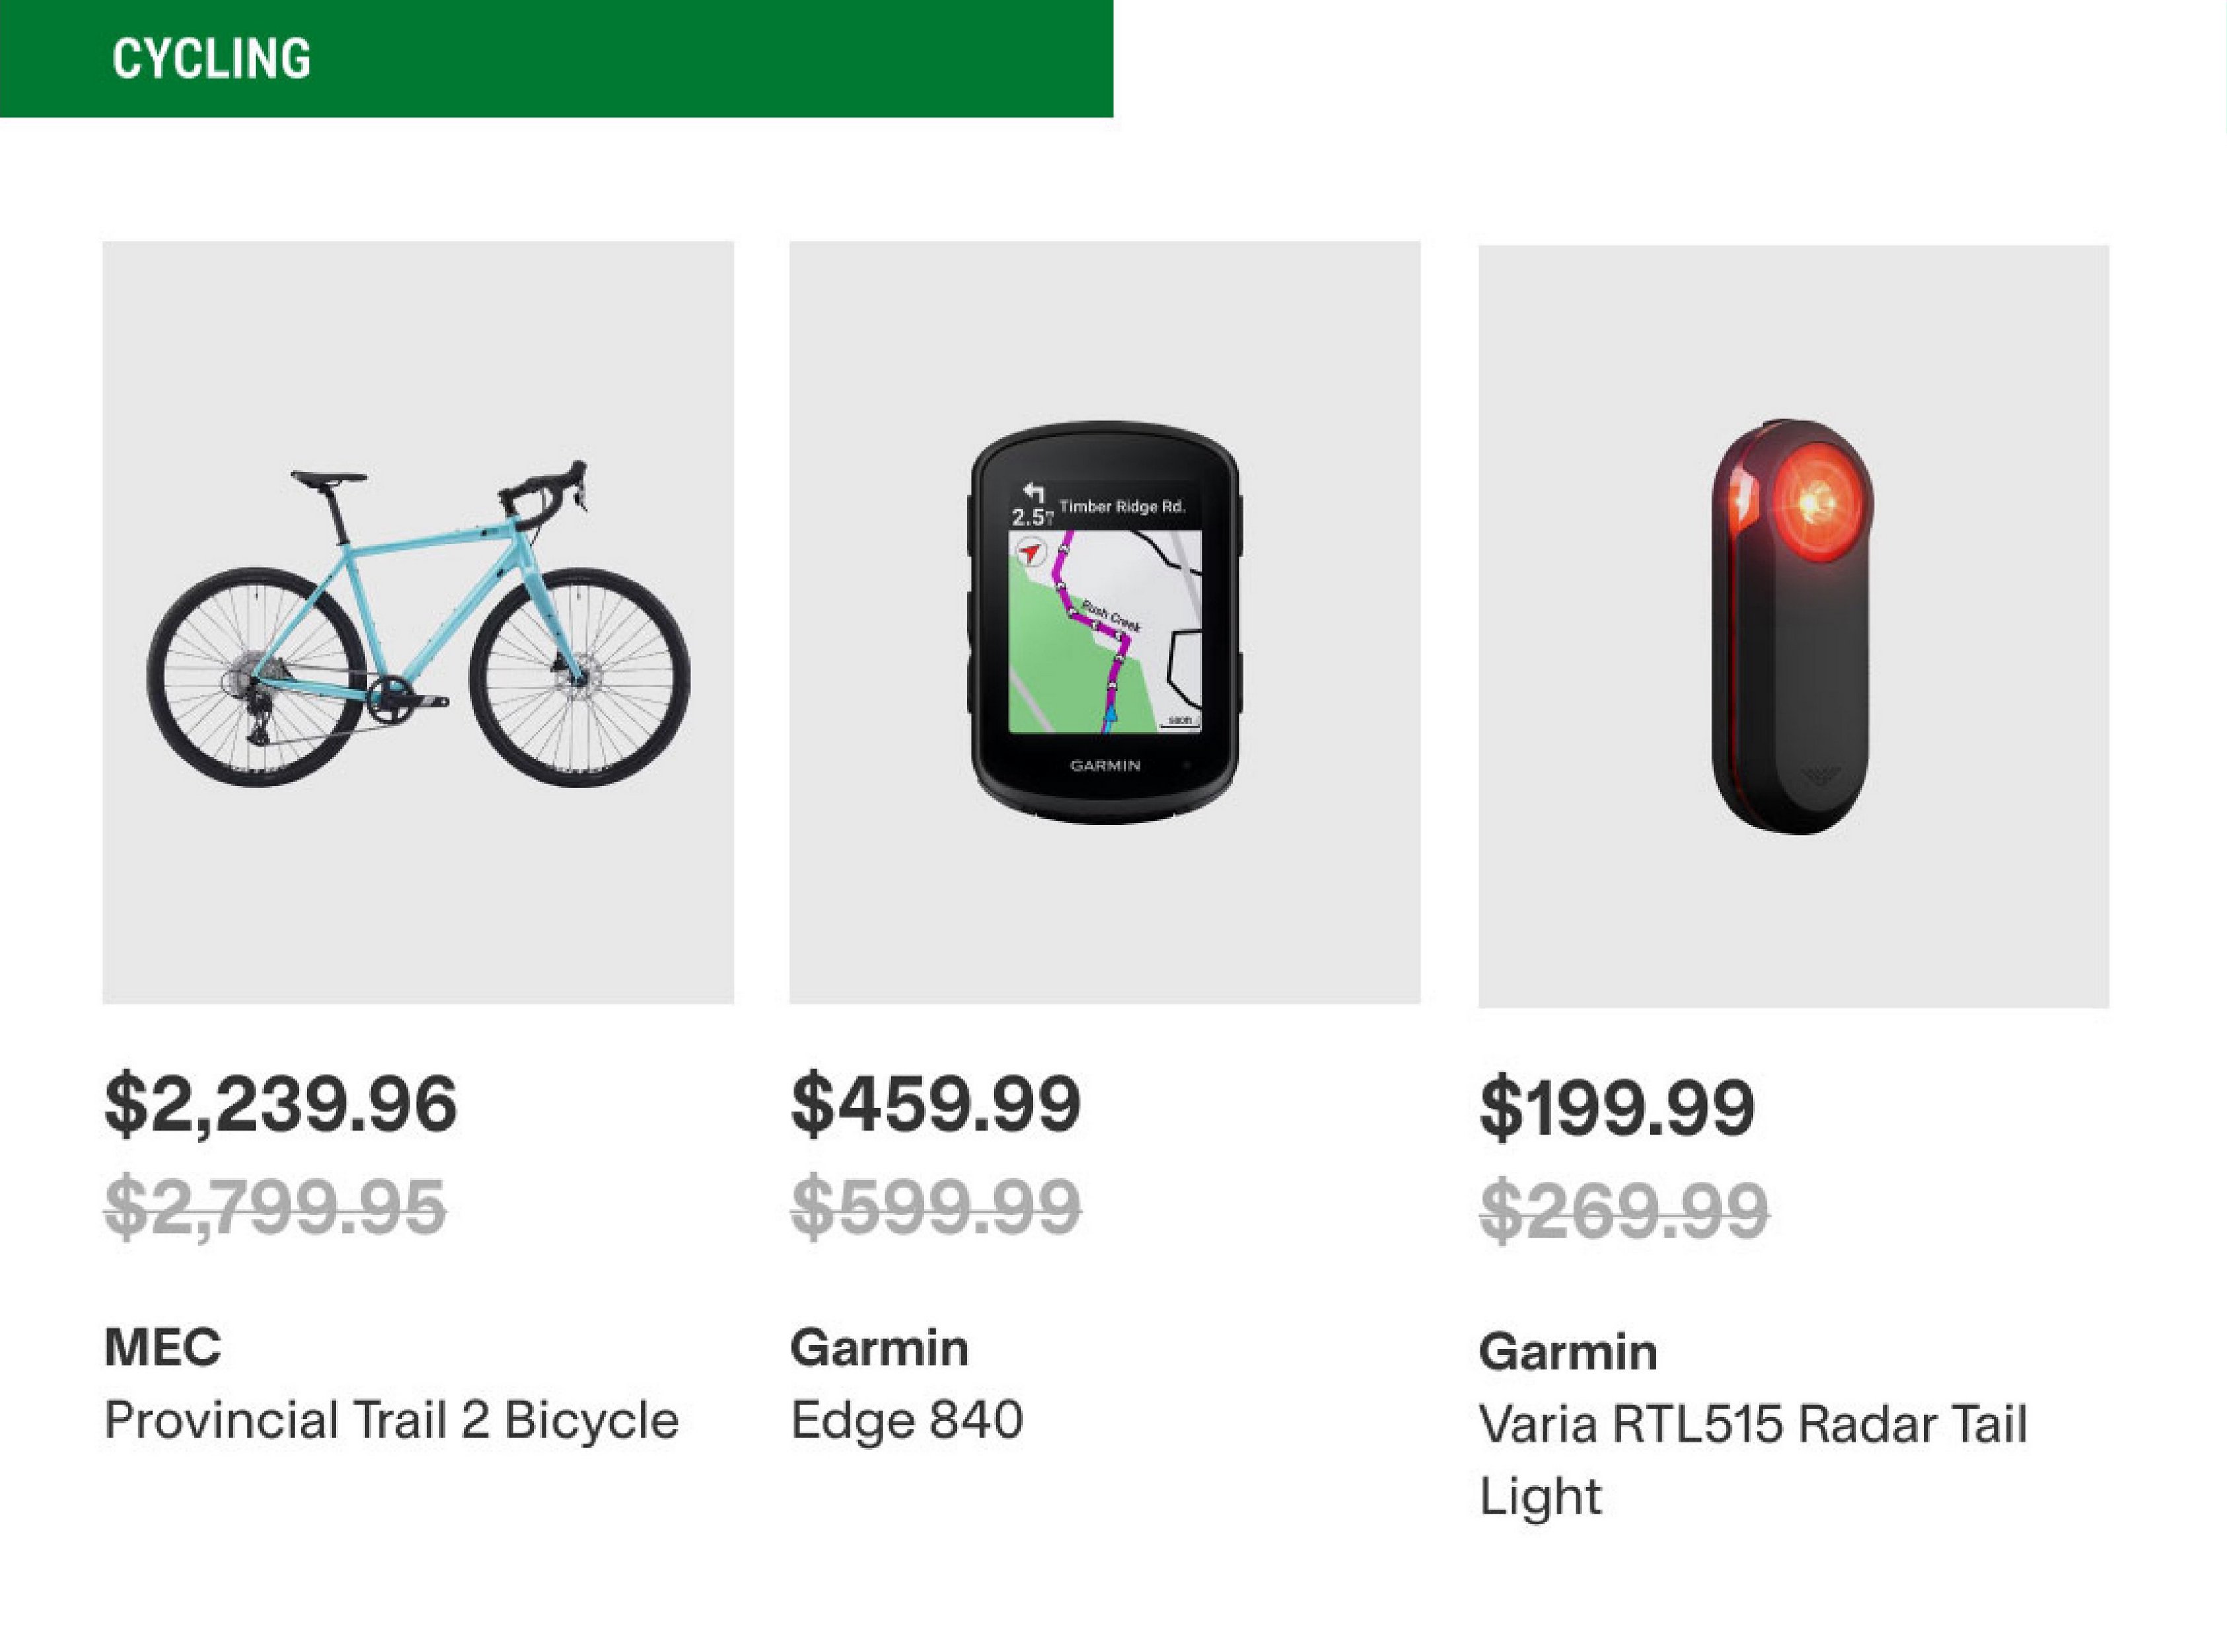Screen dimensions: 2227x1652
Task: Open the Edge 840 title link
Action: pos(906,1420)
